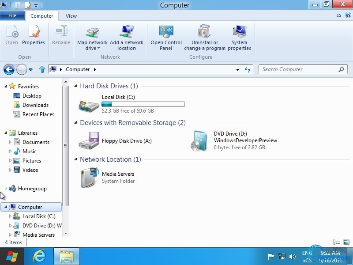Open the Quick Access Toolbar customize dropdown

[36, 6]
